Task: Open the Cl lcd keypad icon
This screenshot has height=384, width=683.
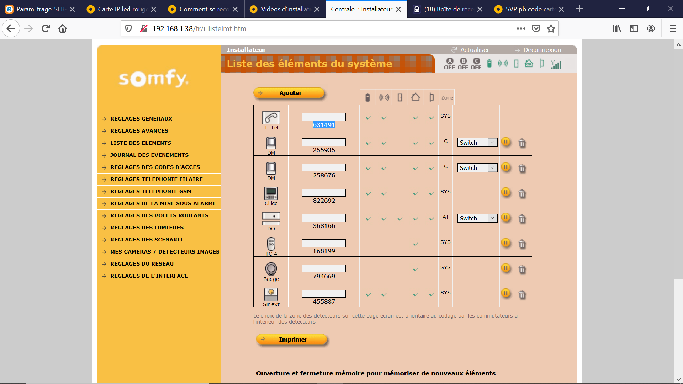Action: pos(271,193)
